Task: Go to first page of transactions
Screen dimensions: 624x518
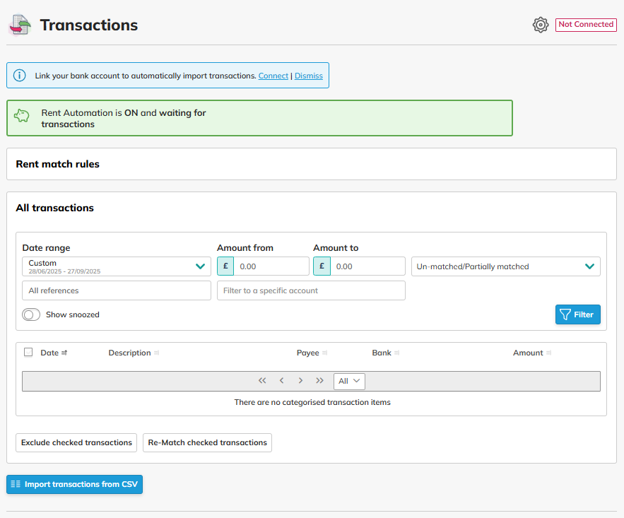Action: pos(262,381)
